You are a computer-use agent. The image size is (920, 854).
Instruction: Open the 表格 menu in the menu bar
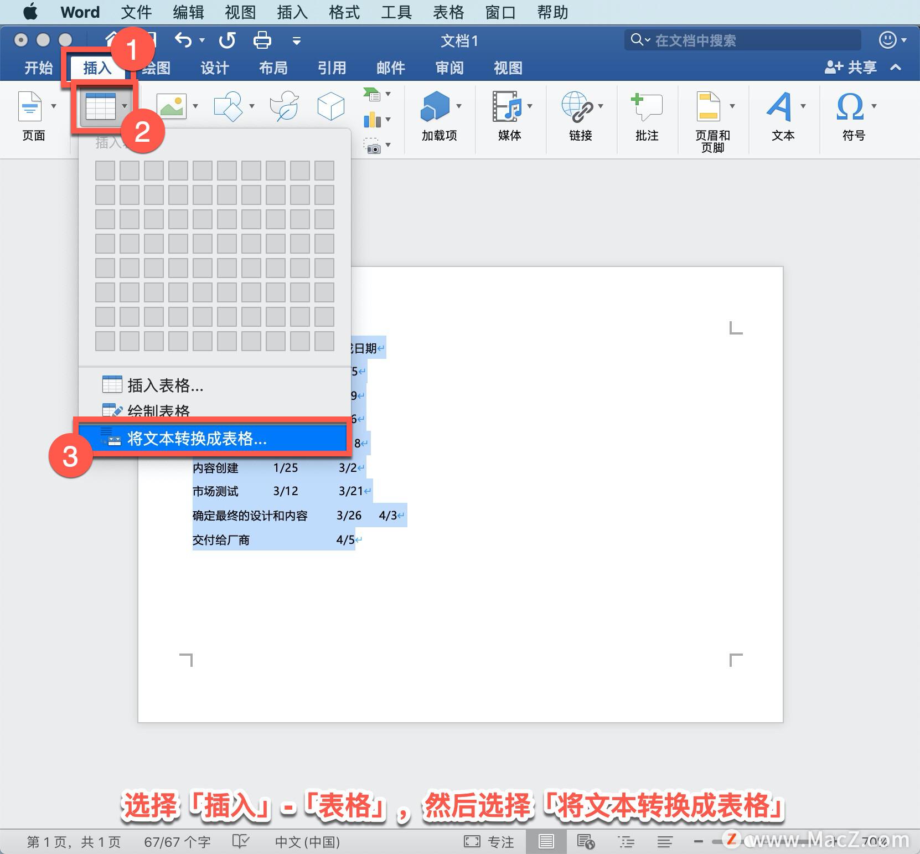[448, 12]
